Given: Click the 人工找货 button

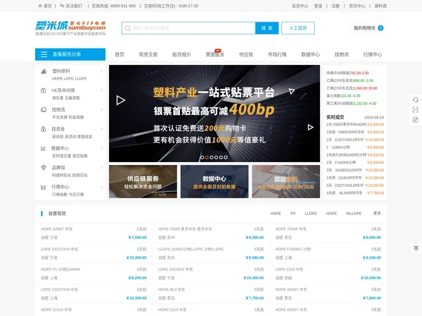Looking at the screenshot, I should (x=298, y=28).
